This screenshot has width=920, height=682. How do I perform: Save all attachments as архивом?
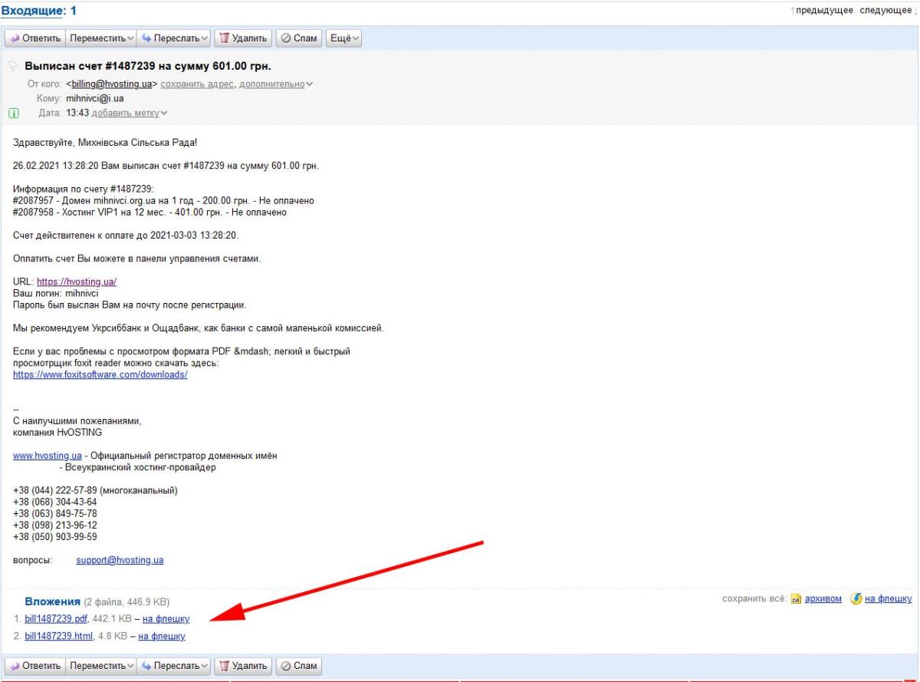823,599
